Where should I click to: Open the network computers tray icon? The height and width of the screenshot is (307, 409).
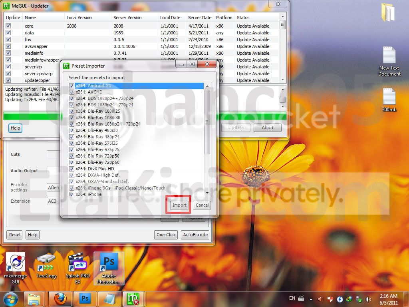(359, 299)
